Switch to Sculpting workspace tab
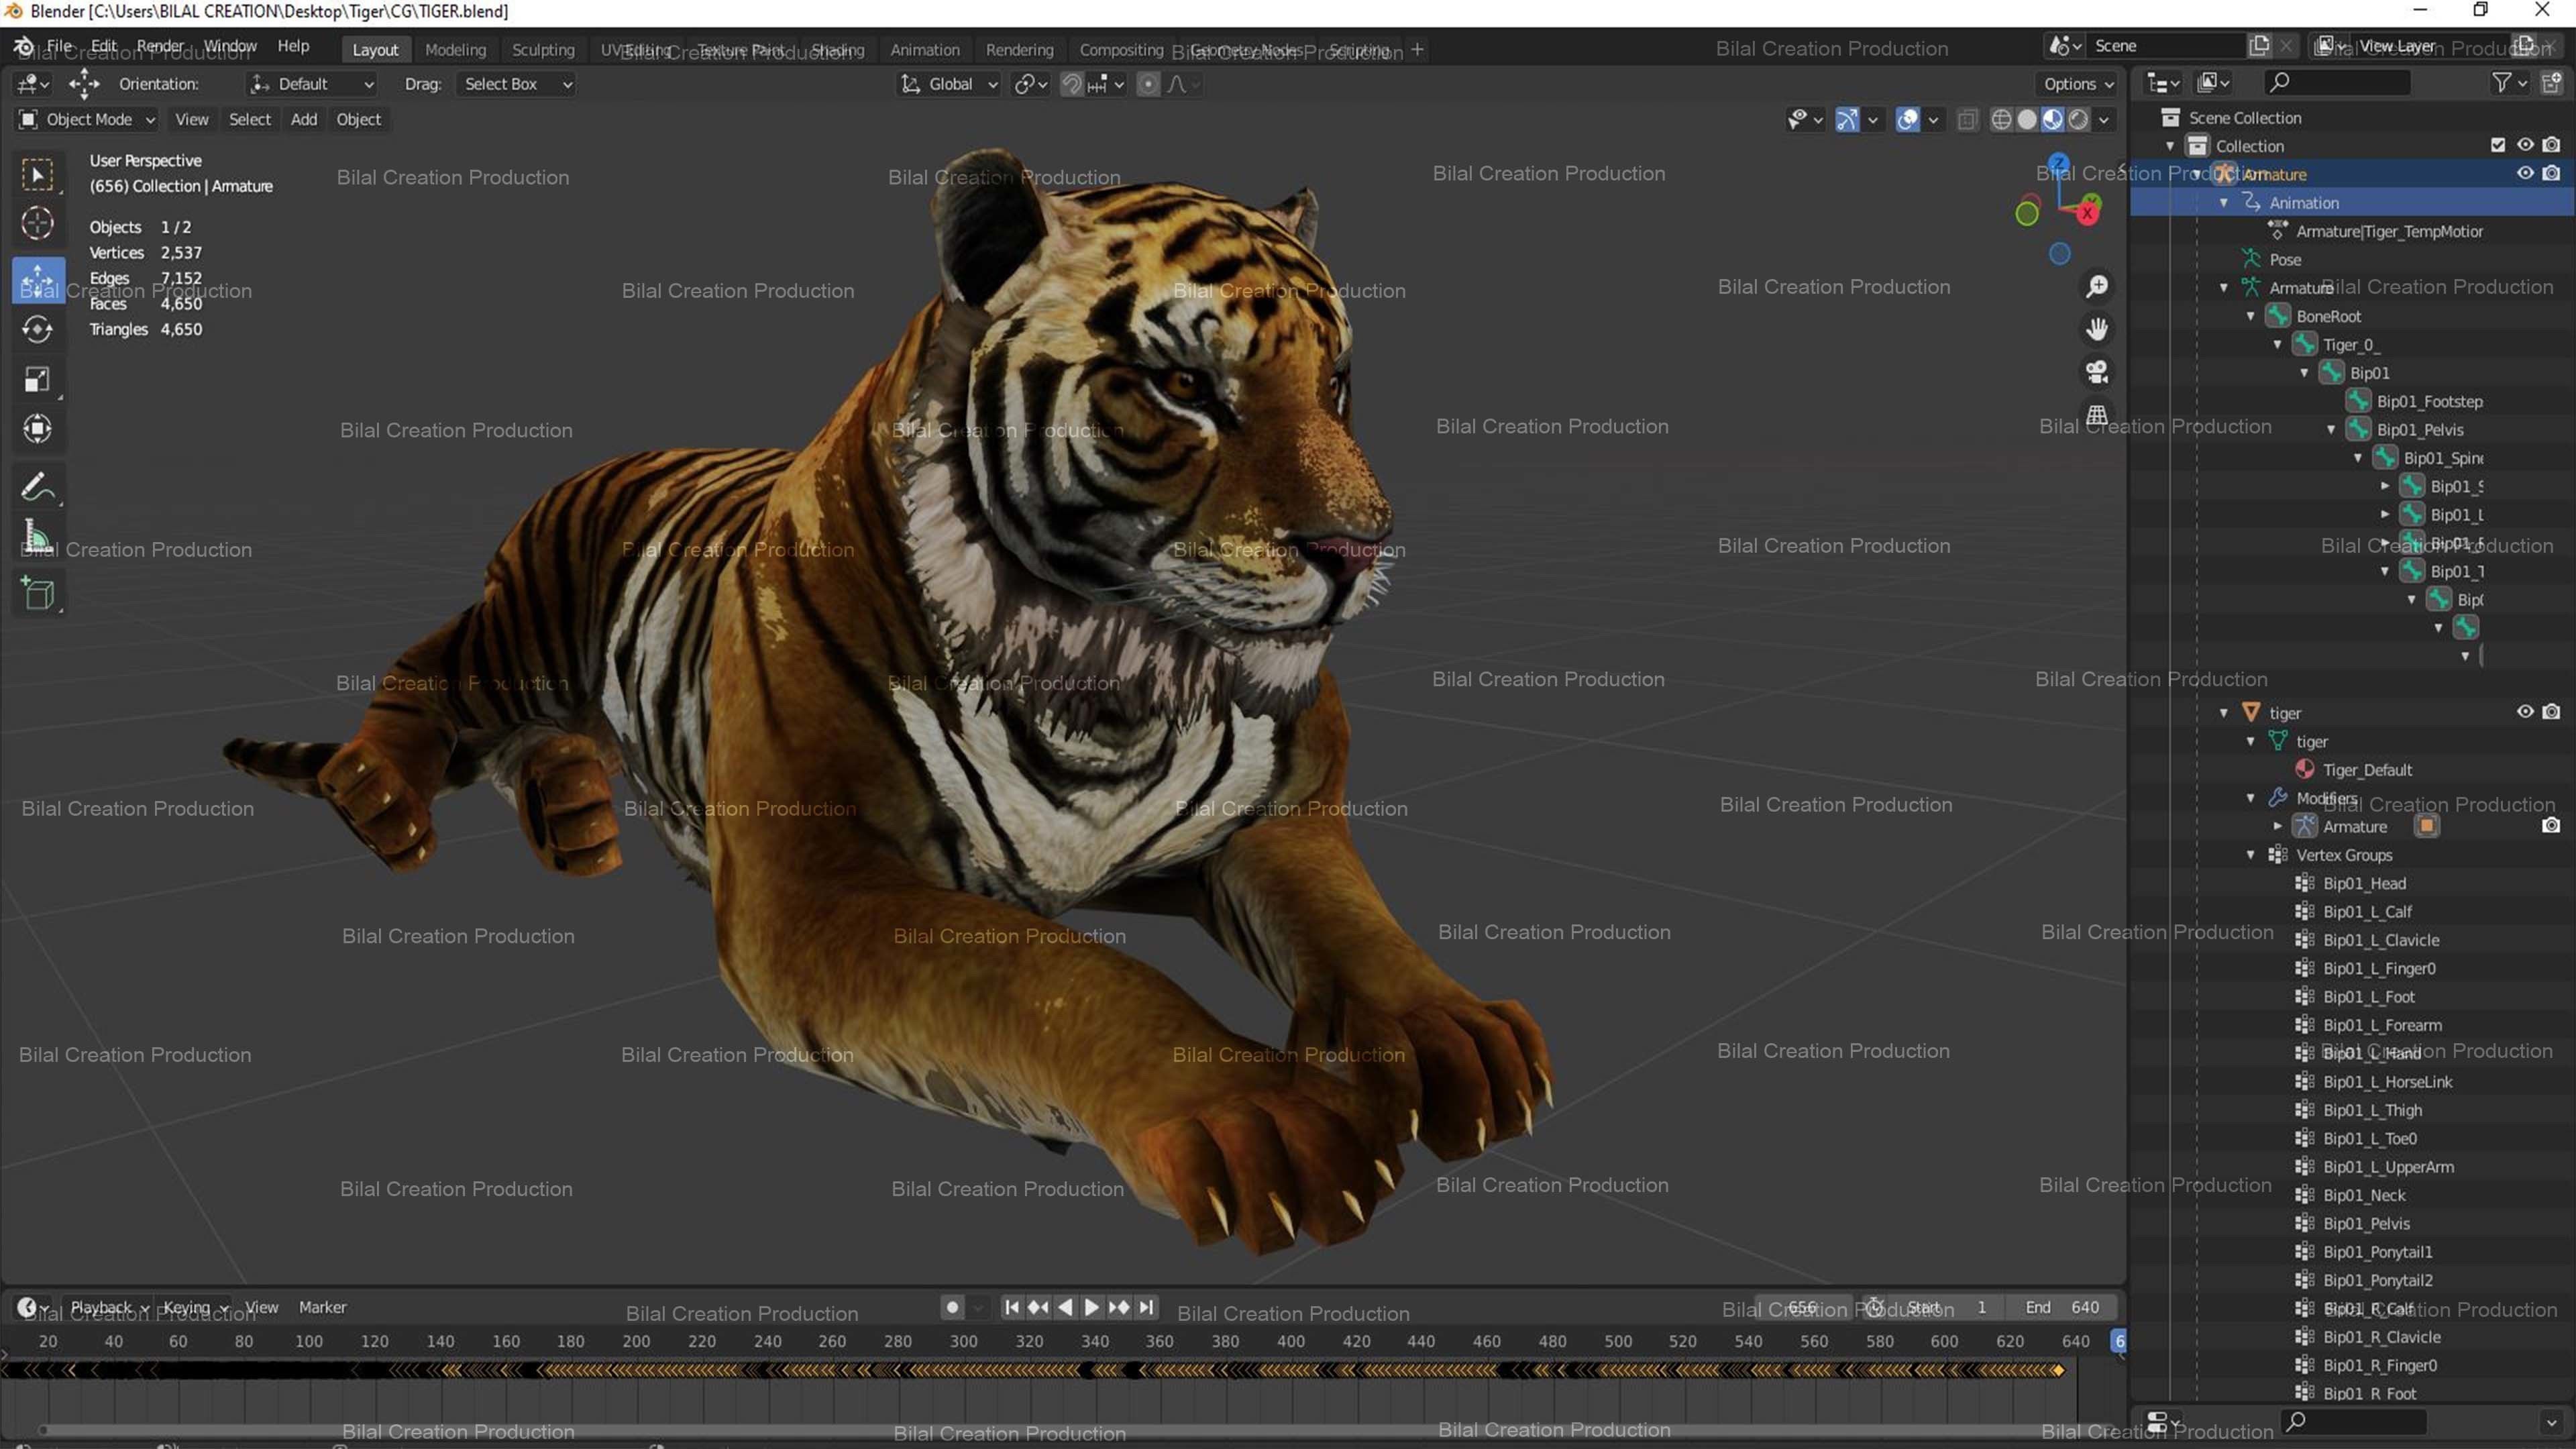This screenshot has height=1449, width=2576. 543,49
